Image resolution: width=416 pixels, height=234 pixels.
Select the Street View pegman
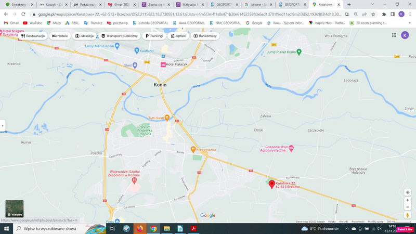(x=407, y=215)
